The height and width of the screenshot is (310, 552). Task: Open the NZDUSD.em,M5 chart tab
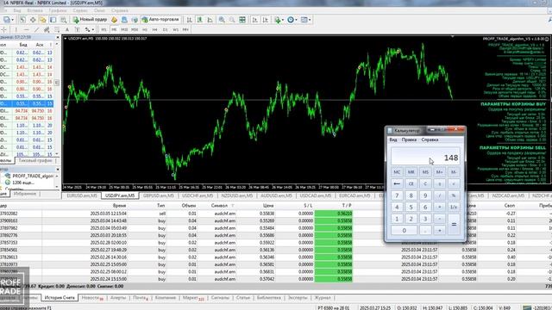pos(237,195)
